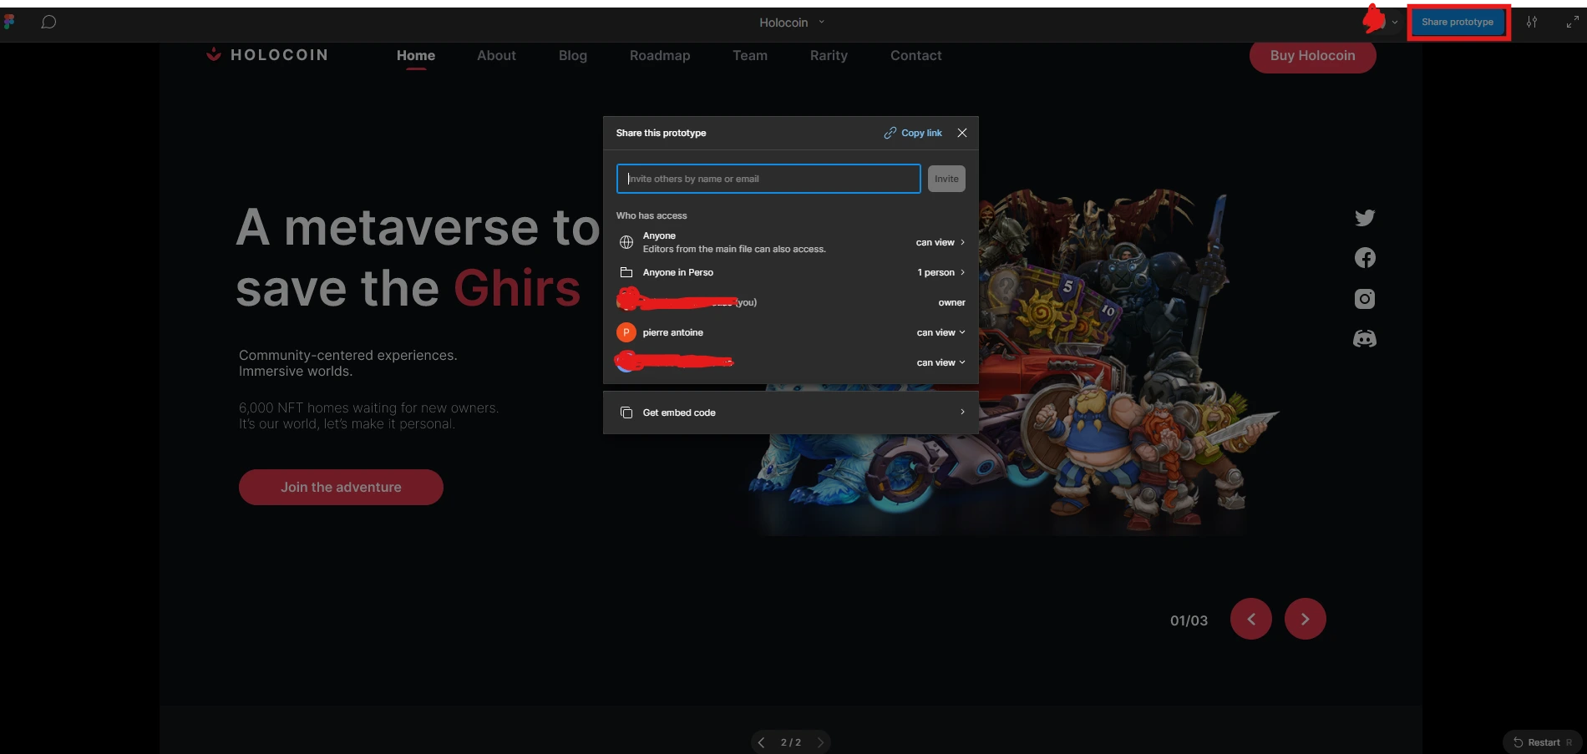Viewport: 1587px width, 754px height.
Task: Click the Copy link chain icon
Action: [x=890, y=133]
